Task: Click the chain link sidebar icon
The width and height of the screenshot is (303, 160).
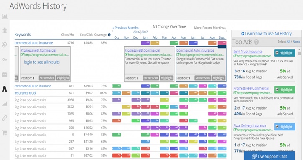Action: (x=5, y=118)
